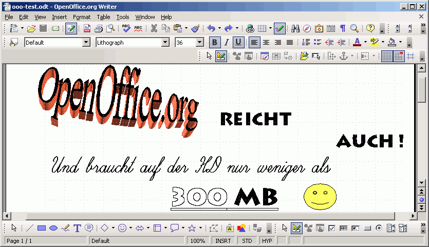Open the Navigator compass icon
Image resolution: width=429 pixels, height=247 pixels.
point(307,28)
